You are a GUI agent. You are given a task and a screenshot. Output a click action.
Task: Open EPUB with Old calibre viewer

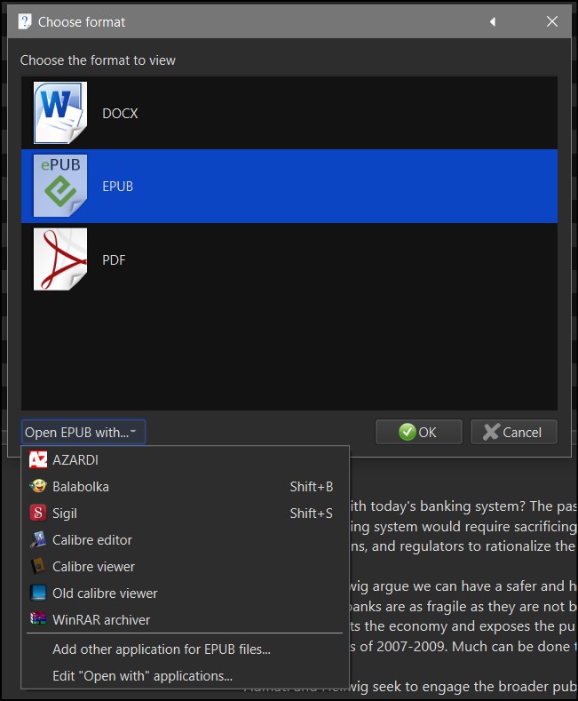tap(185, 593)
